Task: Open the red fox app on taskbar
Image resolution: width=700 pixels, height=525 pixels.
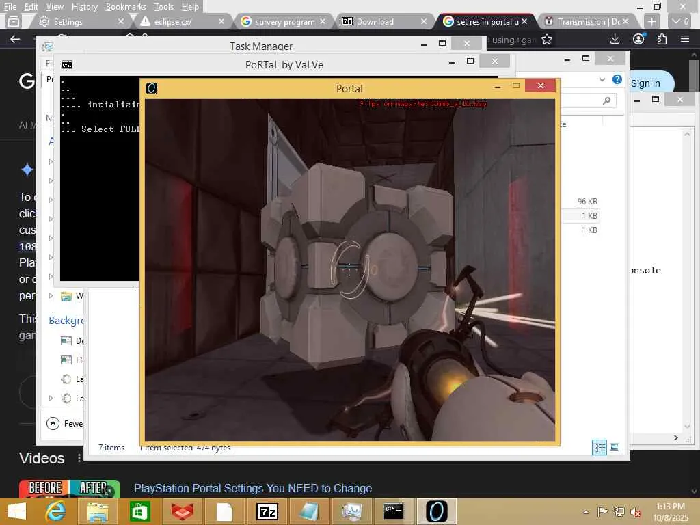Action: 182,511
